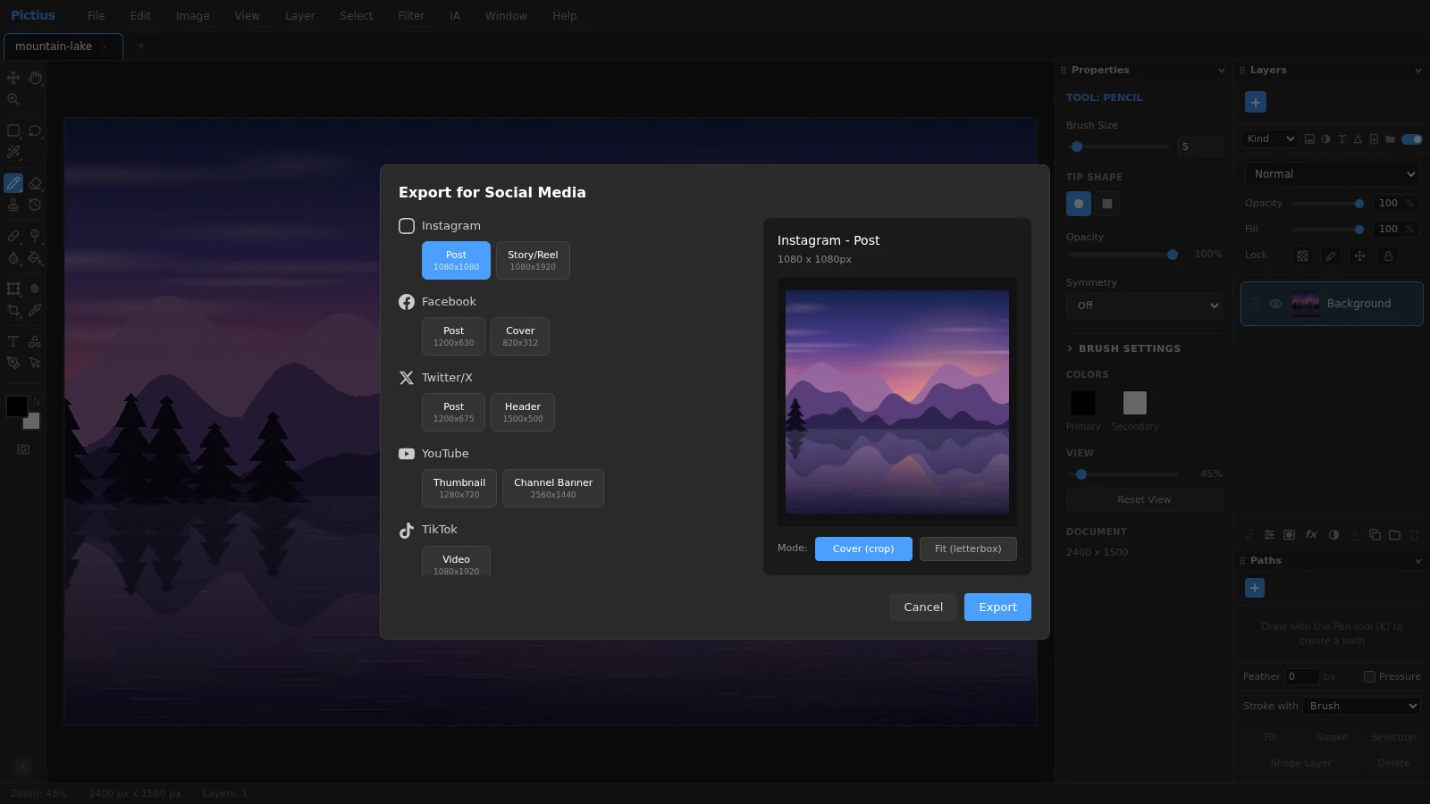The height and width of the screenshot is (804, 1430).
Task: Select the Move tool
Action: point(13,78)
